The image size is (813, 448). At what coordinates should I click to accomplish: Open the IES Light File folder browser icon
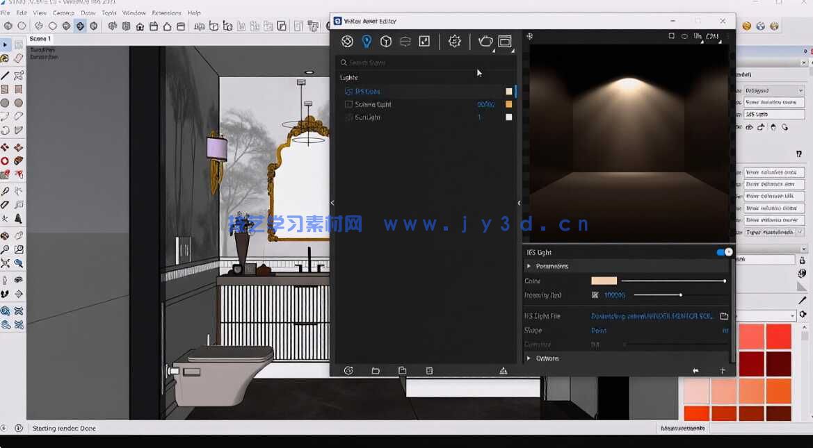click(724, 315)
